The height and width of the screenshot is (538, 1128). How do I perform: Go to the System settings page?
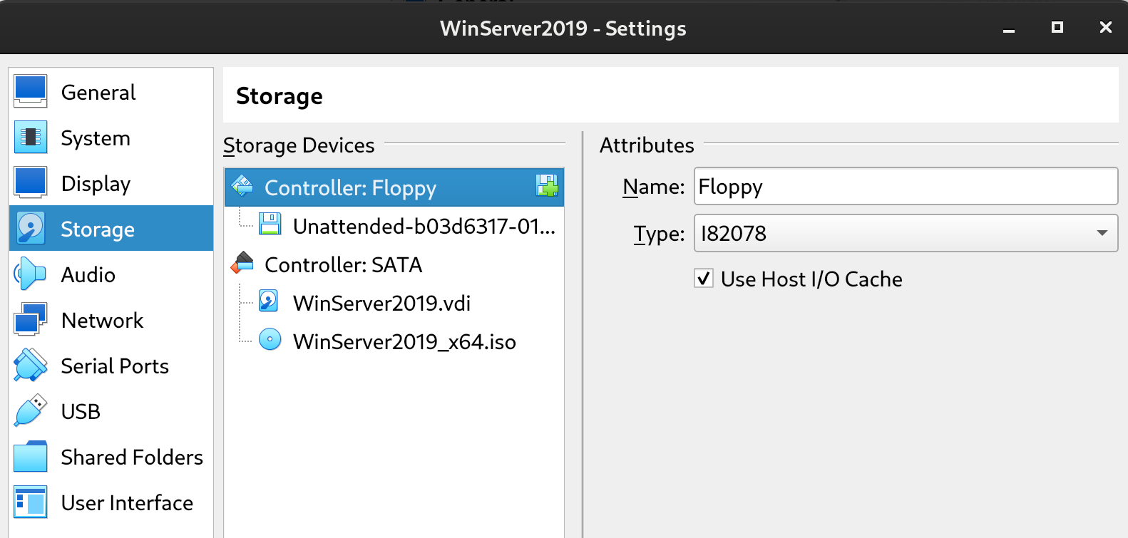pos(96,138)
